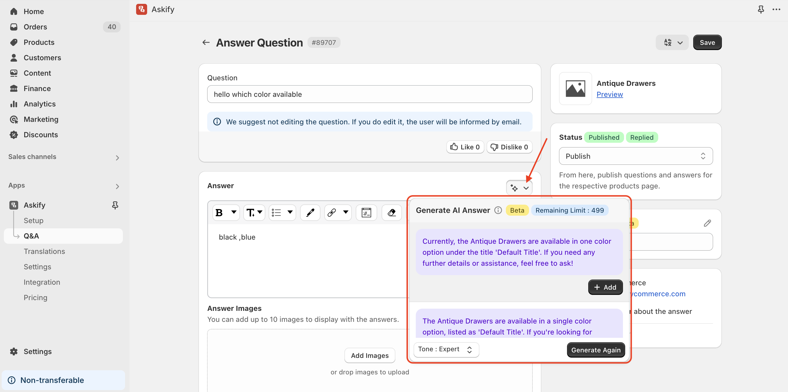Screen dimensions: 788x392
Task: Click the Bold formatting icon
Action: (219, 212)
